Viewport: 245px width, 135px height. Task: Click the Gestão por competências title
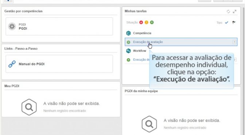tap(23, 11)
